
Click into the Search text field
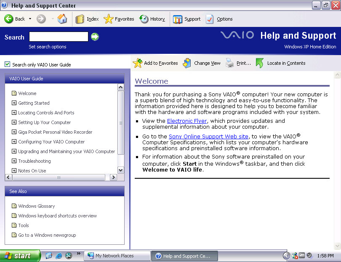[x=59, y=37]
